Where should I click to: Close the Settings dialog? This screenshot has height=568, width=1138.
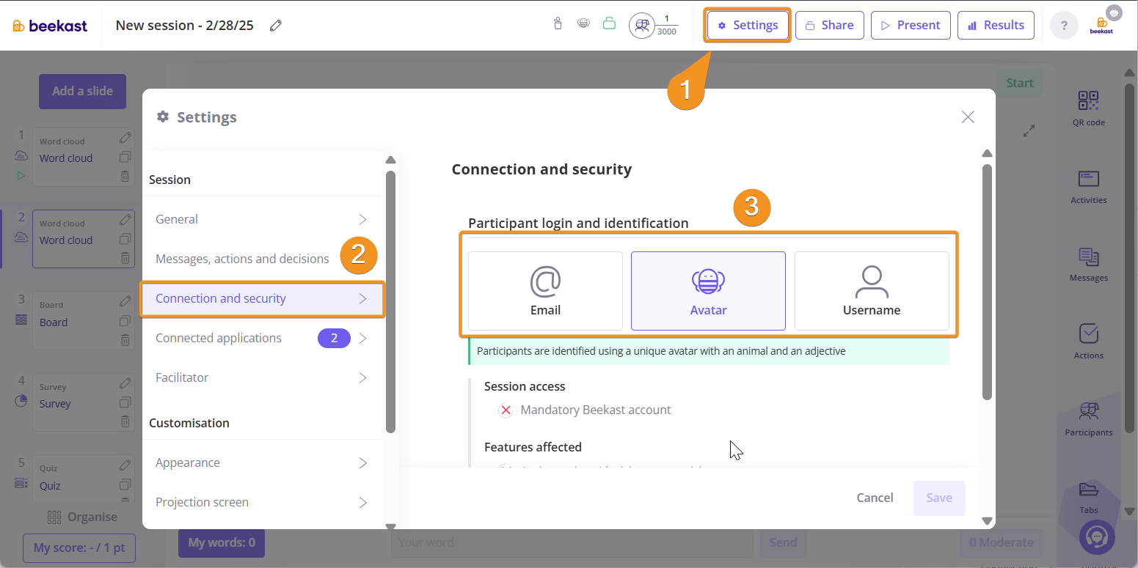point(968,117)
